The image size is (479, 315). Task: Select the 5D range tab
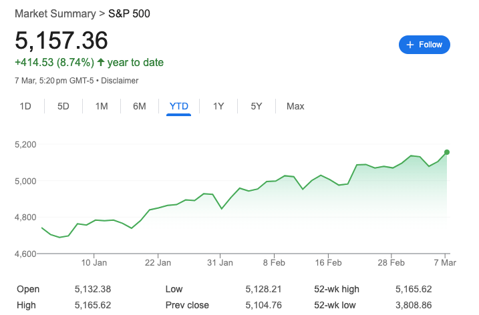pyautogui.click(x=63, y=106)
